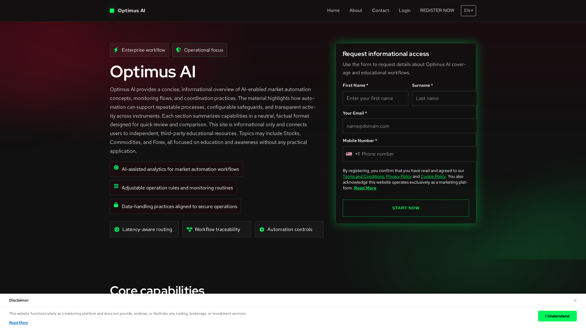The height and width of the screenshot is (330, 586).
Task: Click the lightning bolt Enterprise workflow icon
Action: pyautogui.click(x=116, y=50)
